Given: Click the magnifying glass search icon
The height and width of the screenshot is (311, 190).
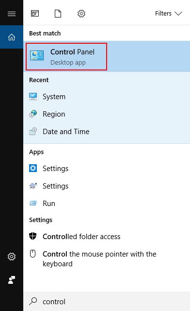Looking at the screenshot, I should pos(33,301).
